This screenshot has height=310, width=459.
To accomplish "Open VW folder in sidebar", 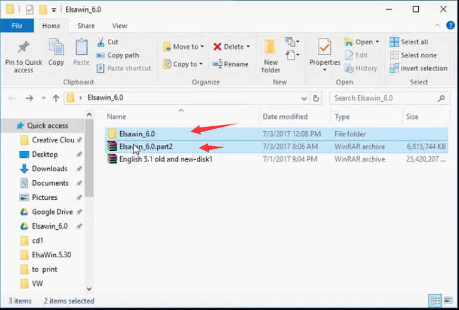I will click(32, 283).
